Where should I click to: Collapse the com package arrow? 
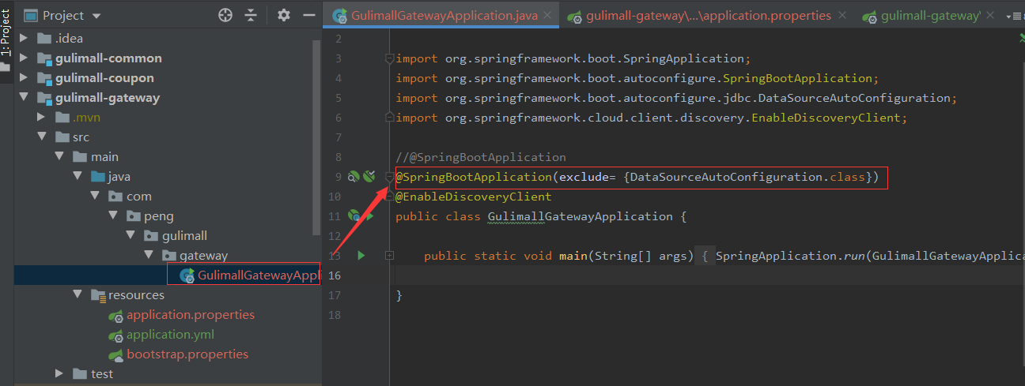point(95,196)
